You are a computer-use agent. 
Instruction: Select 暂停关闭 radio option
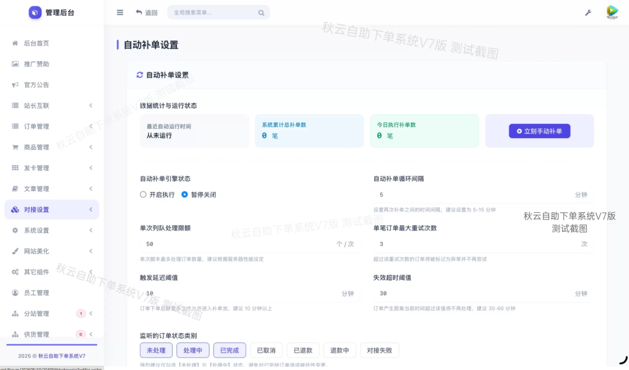[184, 195]
